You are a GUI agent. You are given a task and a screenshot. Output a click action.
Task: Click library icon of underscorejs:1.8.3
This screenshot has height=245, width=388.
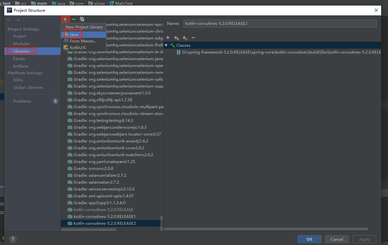[x=70, y=127]
